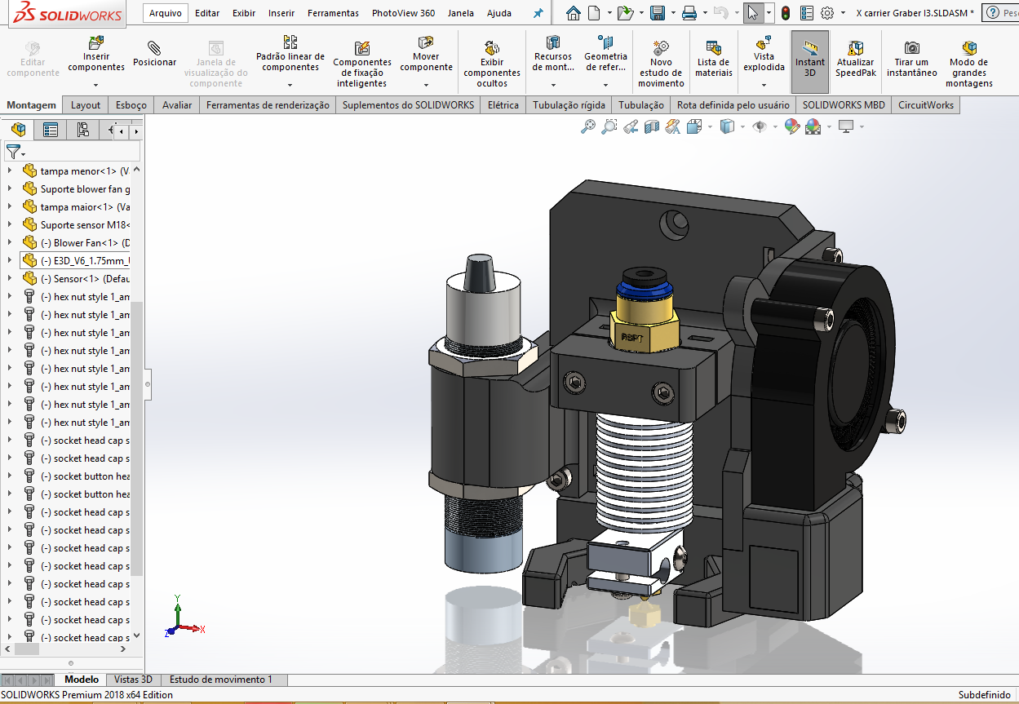The width and height of the screenshot is (1019, 704).
Task: Switch to Ferramentas de renderização tab
Action: pos(268,105)
